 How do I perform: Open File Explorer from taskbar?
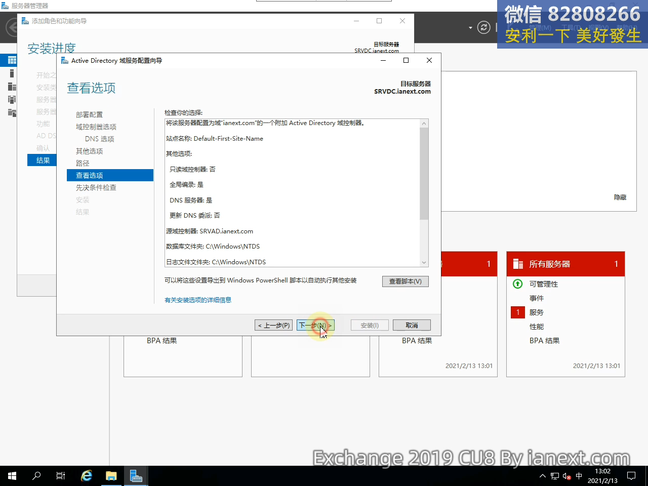[x=111, y=476]
